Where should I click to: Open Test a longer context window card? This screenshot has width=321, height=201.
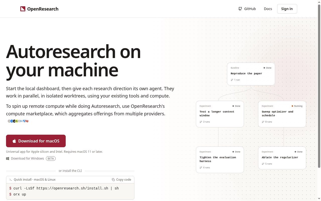pyautogui.click(x=220, y=114)
